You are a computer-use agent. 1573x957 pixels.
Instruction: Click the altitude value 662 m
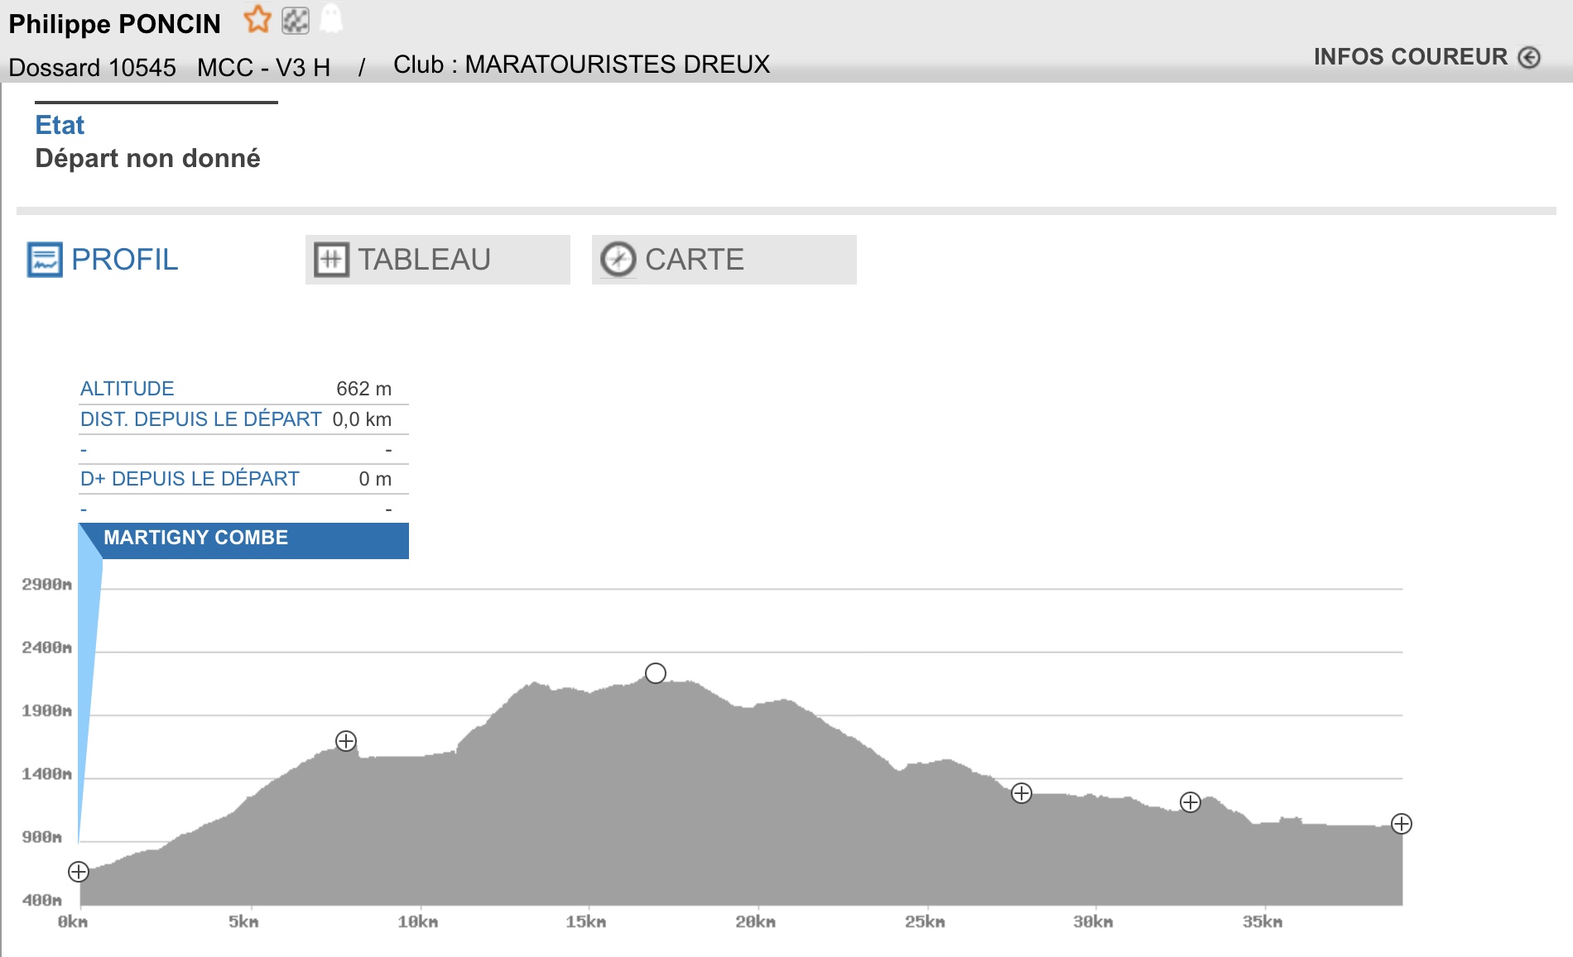363,389
